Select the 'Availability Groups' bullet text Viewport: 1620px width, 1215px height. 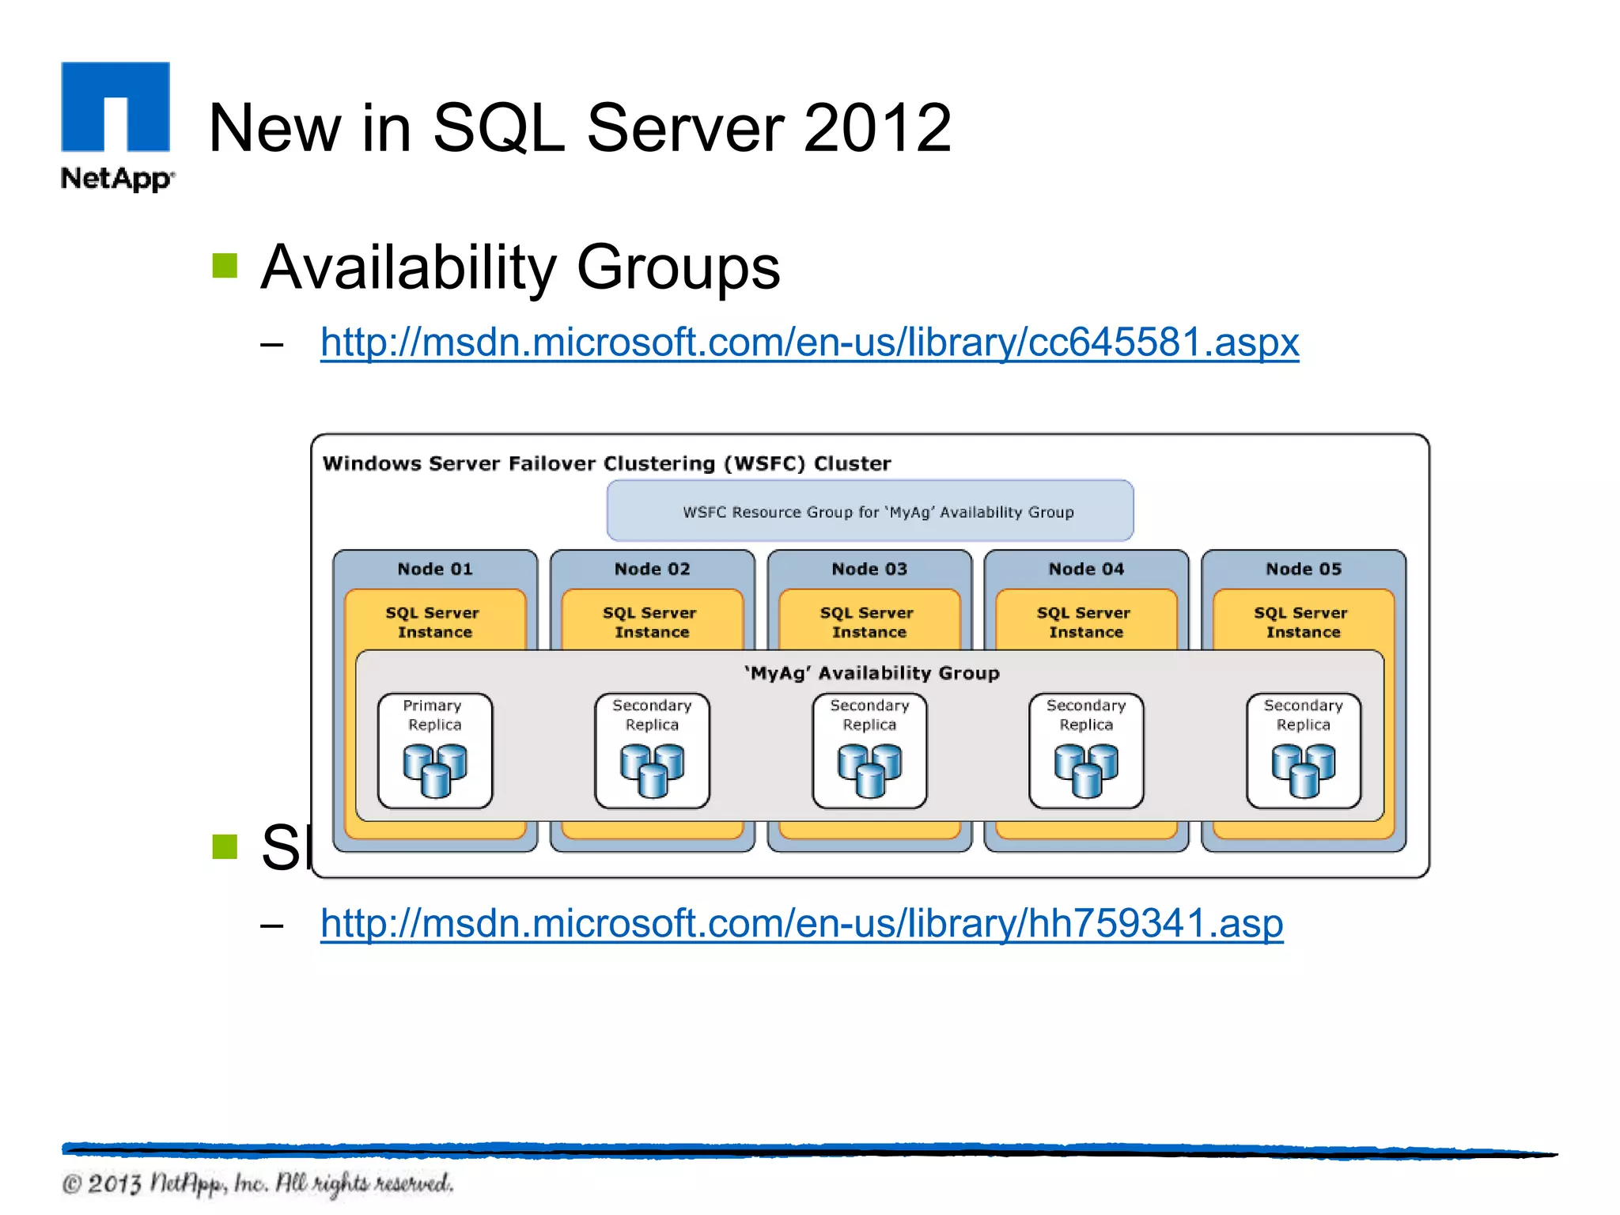click(x=520, y=267)
